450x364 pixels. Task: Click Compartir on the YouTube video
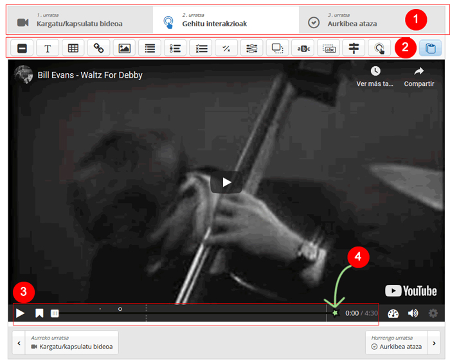pyautogui.click(x=419, y=76)
